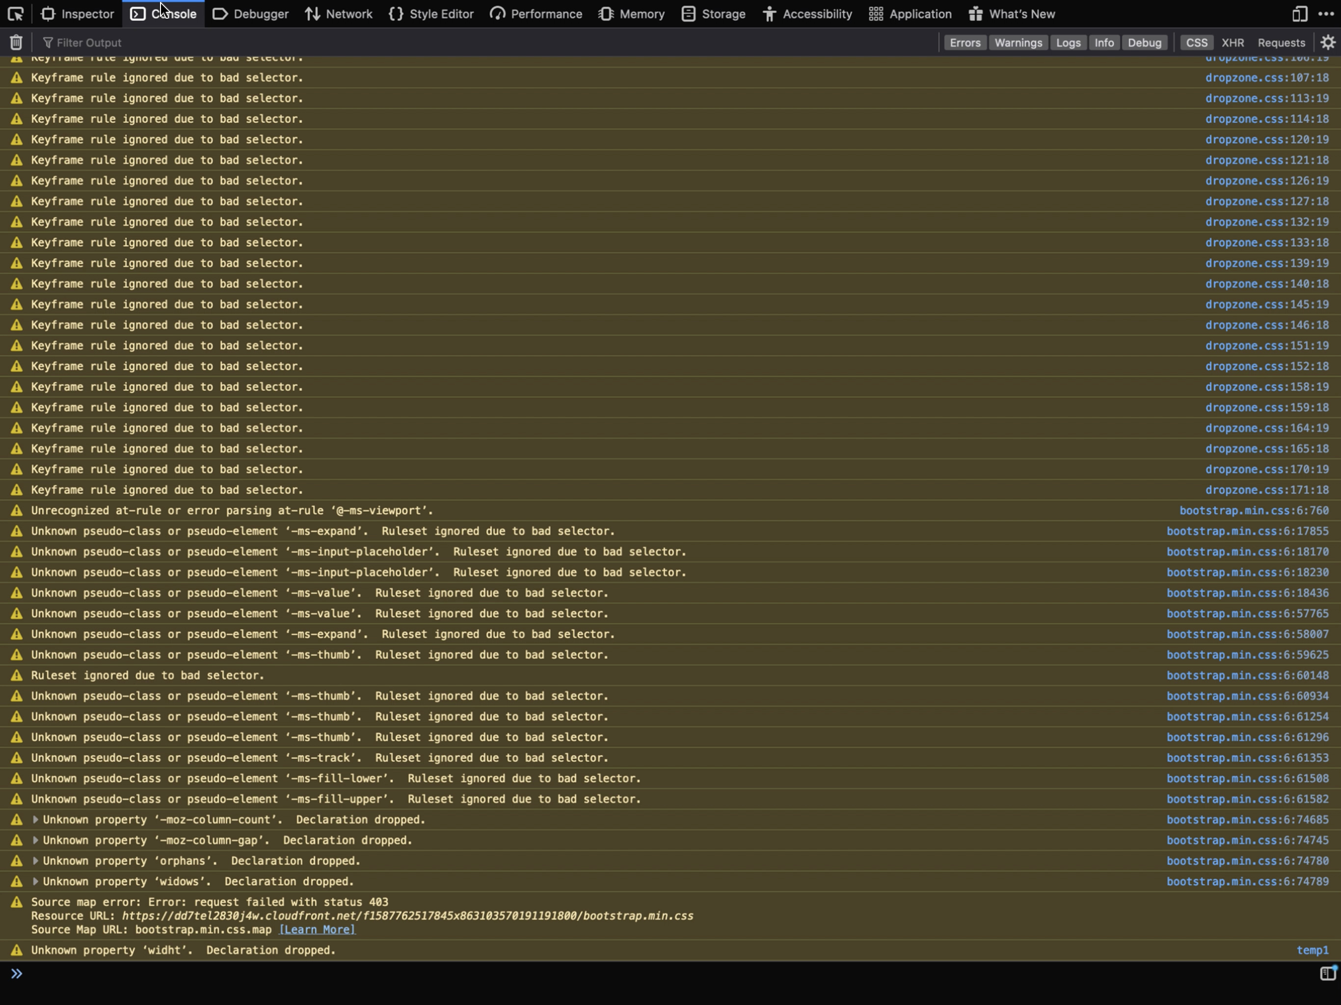Open source link bootstrap.min.css:6:18436

[1248, 593]
